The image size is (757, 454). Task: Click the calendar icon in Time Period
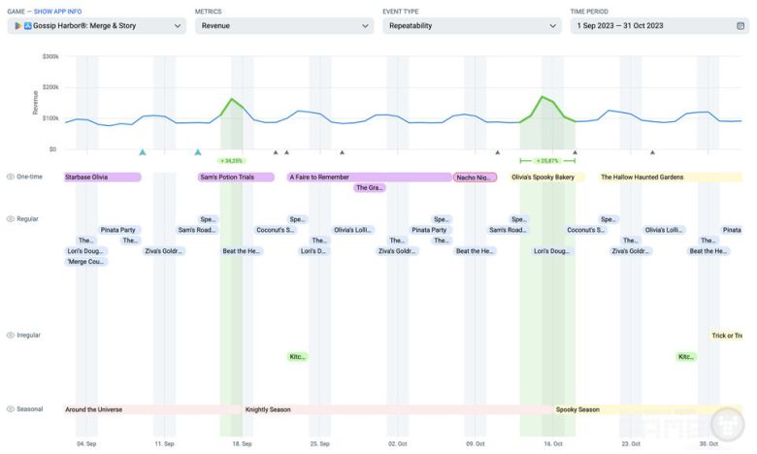[741, 26]
